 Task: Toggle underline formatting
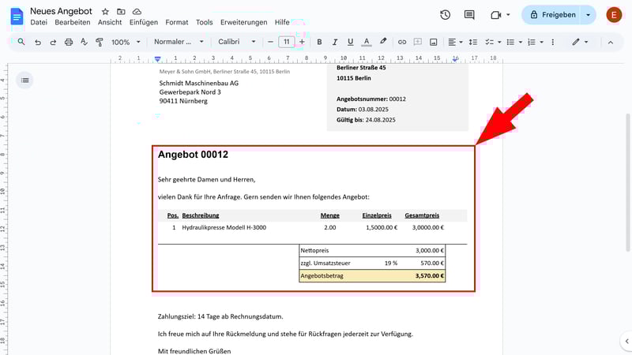tap(350, 42)
